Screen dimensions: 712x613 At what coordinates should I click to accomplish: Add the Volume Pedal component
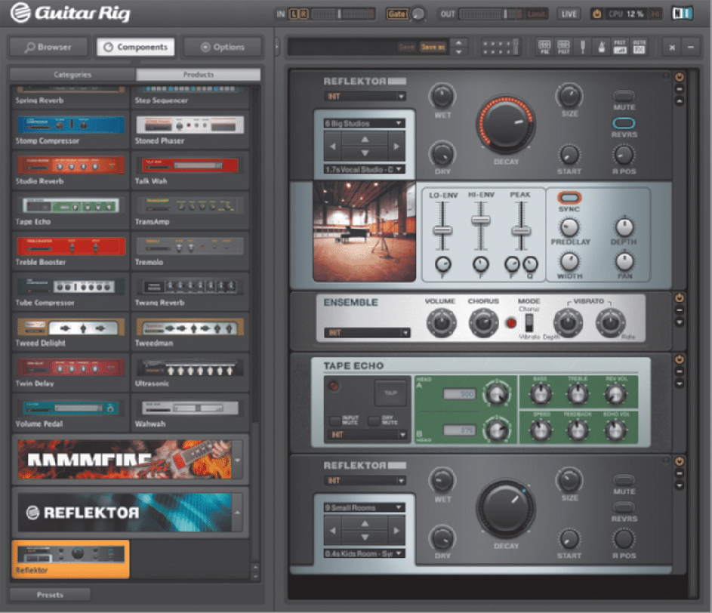tap(70, 412)
